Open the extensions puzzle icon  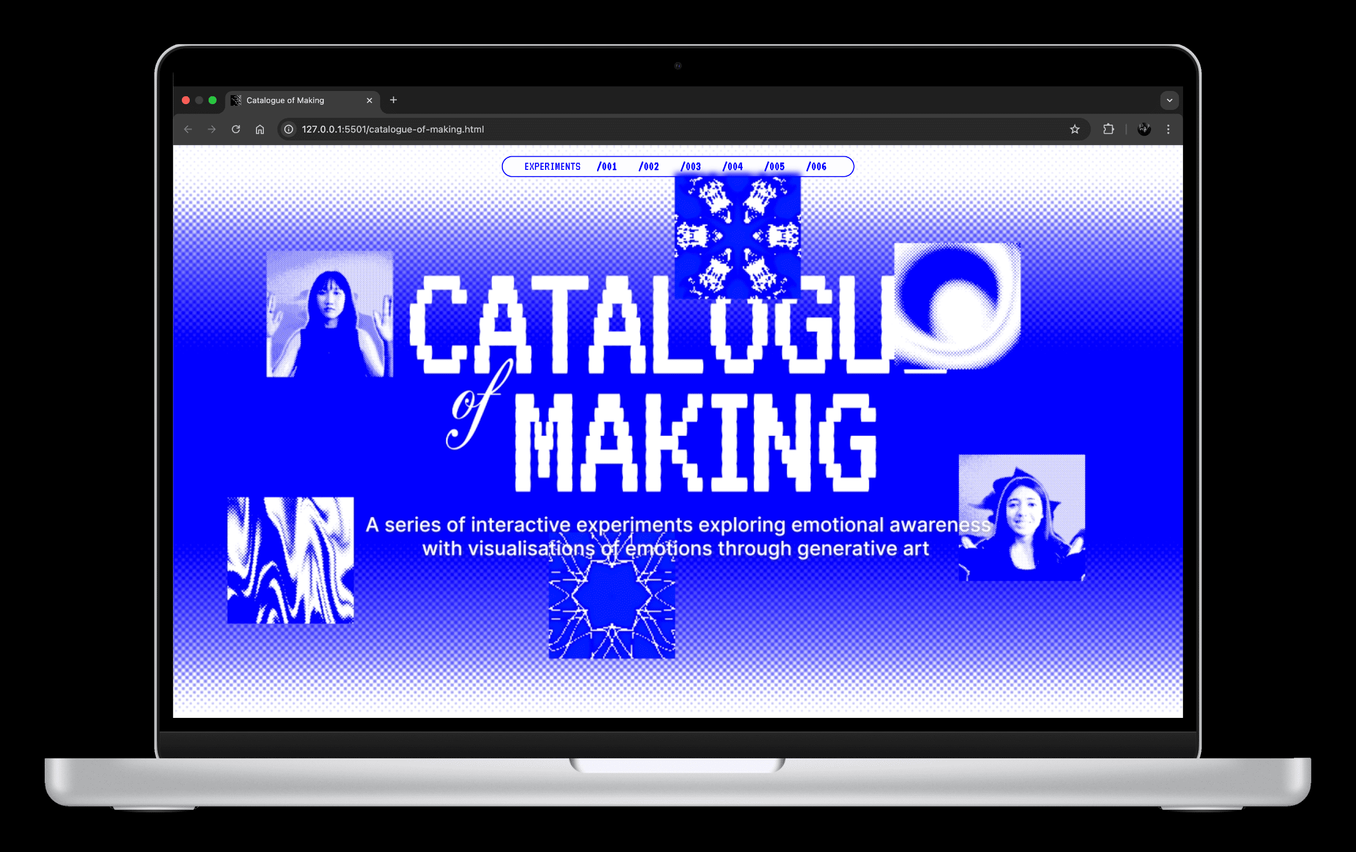click(x=1108, y=129)
